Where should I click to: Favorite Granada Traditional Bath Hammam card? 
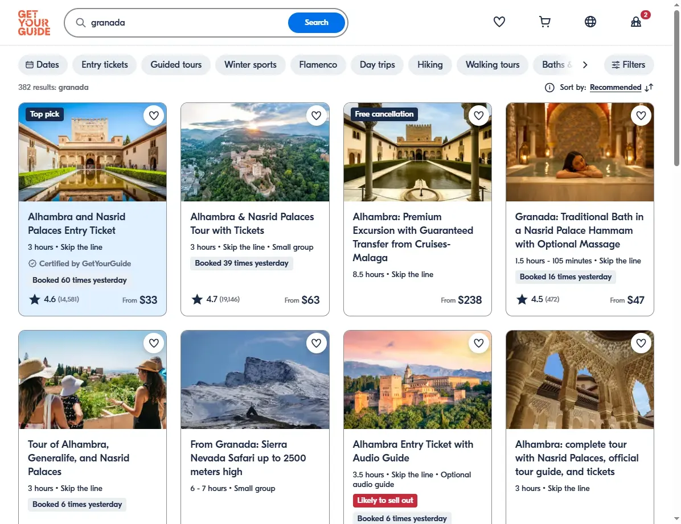(641, 115)
